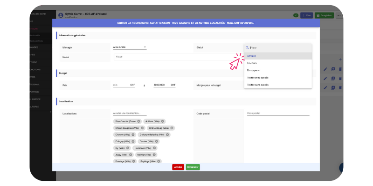Delete the Chêne-Bourg (Ville) location chip

(172, 128)
